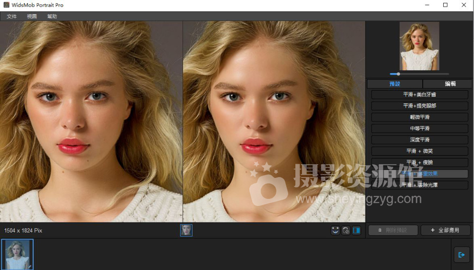This screenshot has height=270, width=474.
Task: Toggle the before/after split view icon
Action: (x=356, y=230)
